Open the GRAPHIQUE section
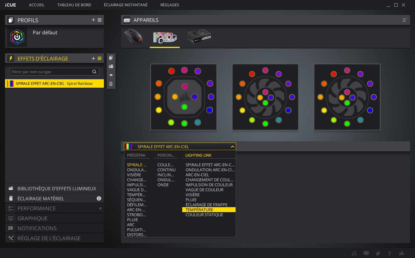The image size is (415, 258). click(55, 218)
